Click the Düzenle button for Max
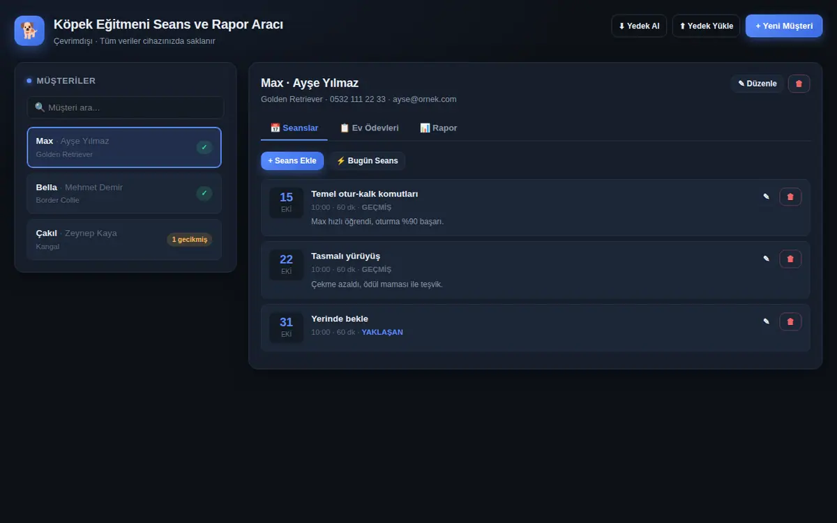 coord(757,84)
